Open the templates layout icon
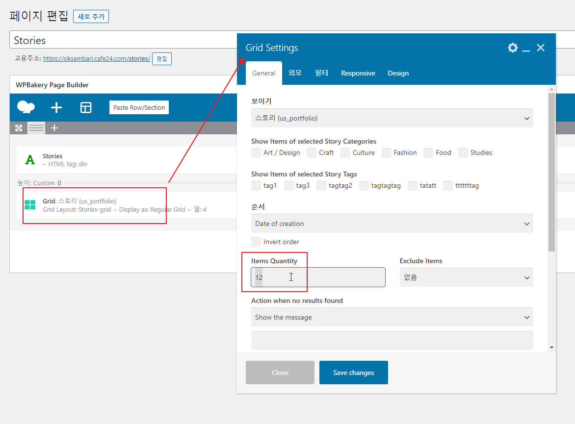This screenshot has height=424, width=575. 86,107
